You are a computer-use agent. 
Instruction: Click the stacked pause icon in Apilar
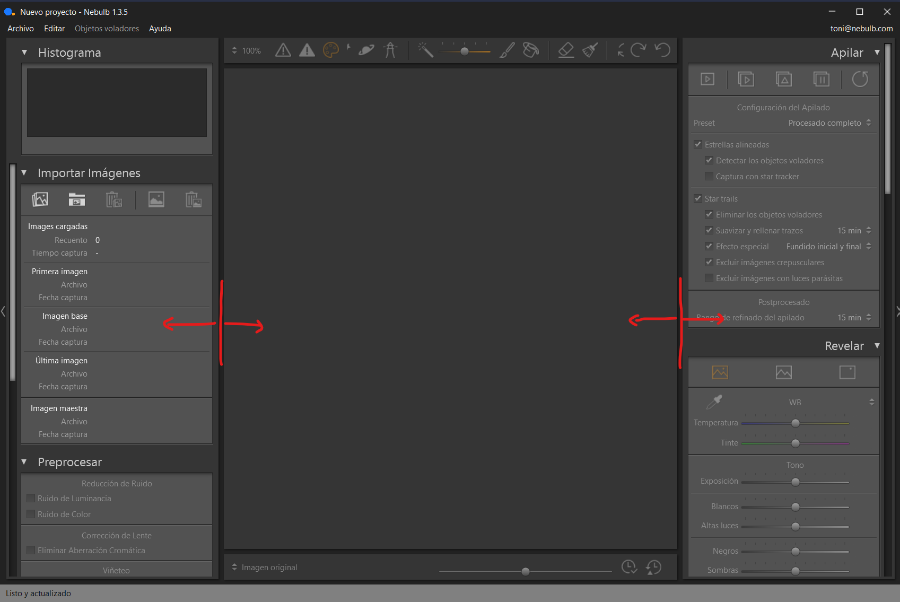822,79
